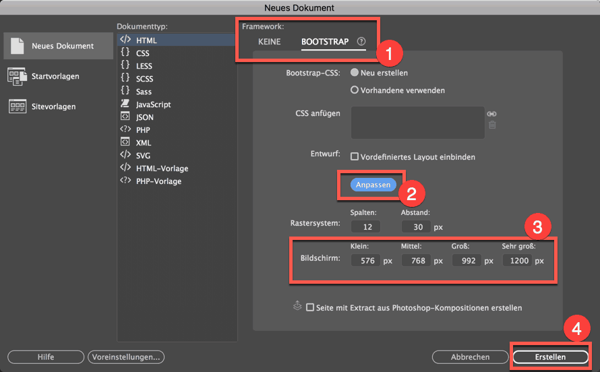Choose the Neues Dokument category label
This screenshot has width=600, height=372.
(63, 46)
